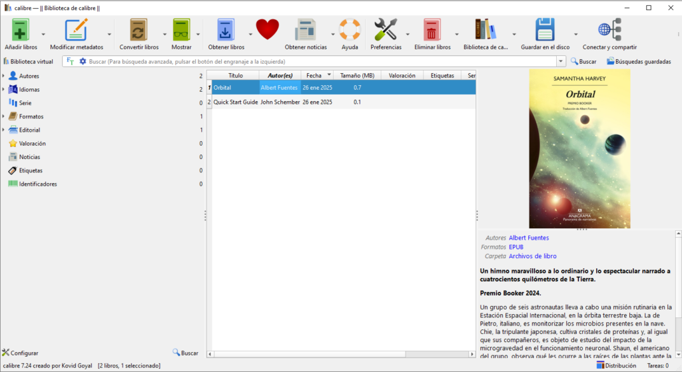Viewport: 682px width, 372px height.
Task: Open Modificar metadatos from the toolbar
Action: [77, 31]
